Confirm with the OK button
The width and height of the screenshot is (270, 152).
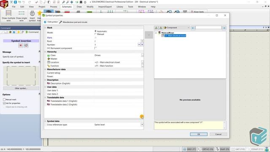tap(199, 134)
